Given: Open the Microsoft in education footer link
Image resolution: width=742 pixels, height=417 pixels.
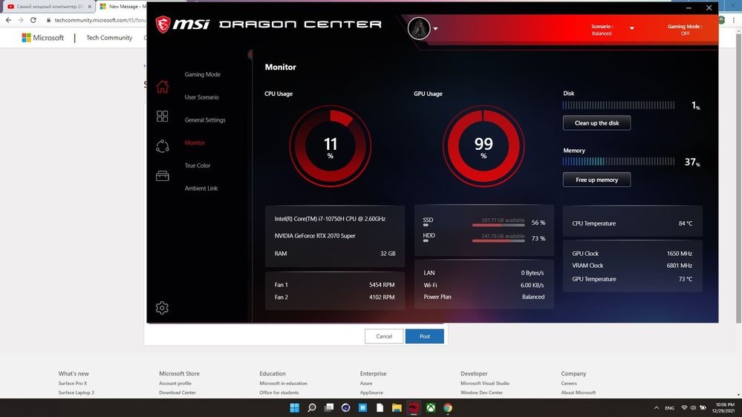Looking at the screenshot, I should pos(283,383).
